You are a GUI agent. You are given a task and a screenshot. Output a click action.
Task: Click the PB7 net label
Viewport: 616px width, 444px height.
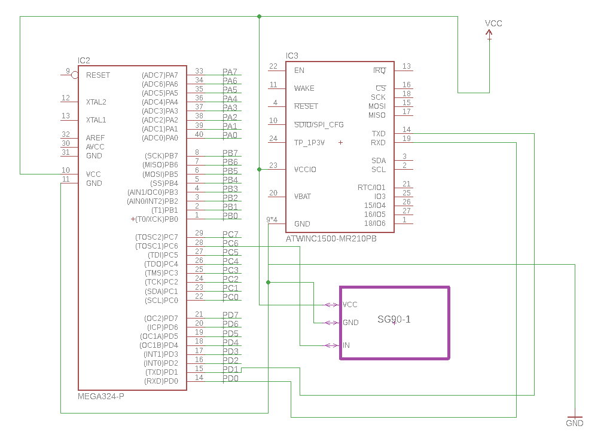point(230,153)
